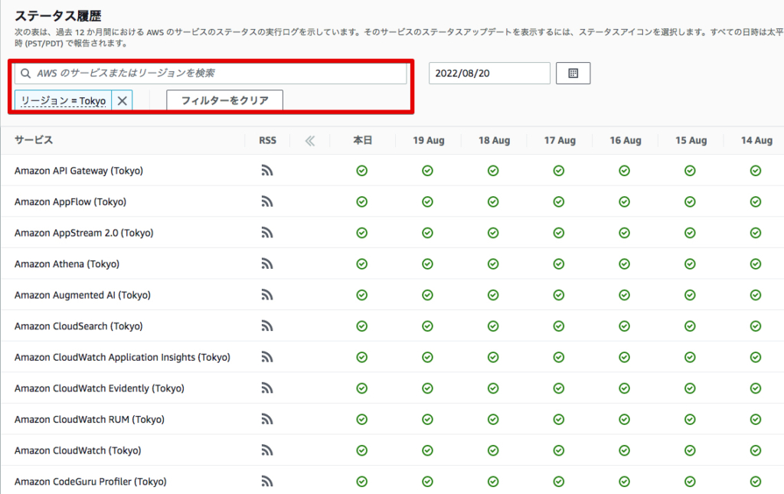View 15 Aug status for Amazon API Gateway
The height and width of the screenshot is (494, 784).
click(690, 170)
